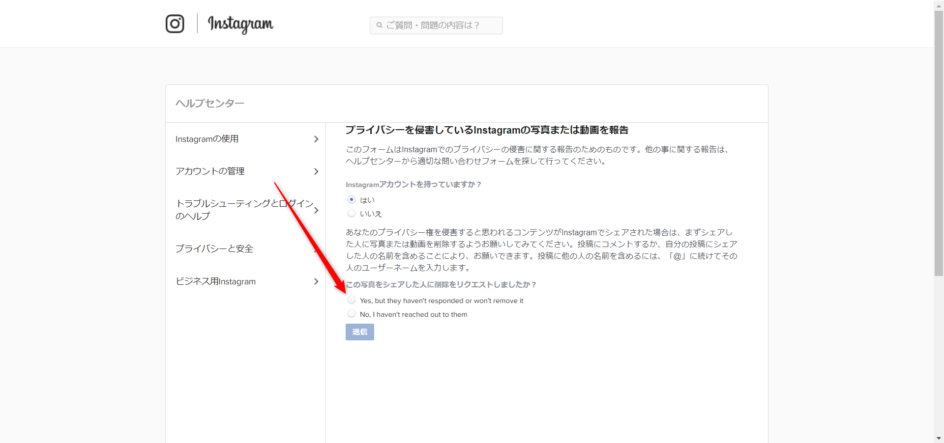Click the Instagram wordmark logo
The height and width of the screenshot is (443, 944).
240,24
